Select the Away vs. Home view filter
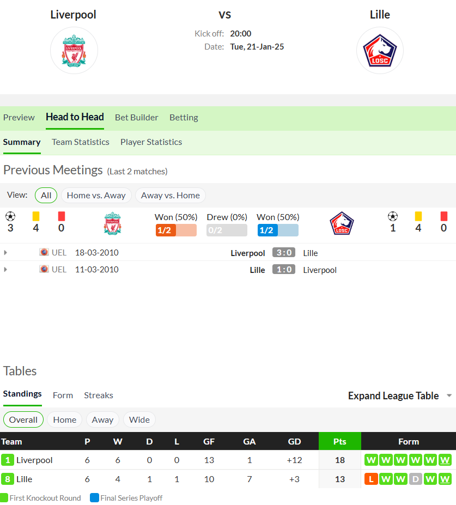This screenshot has height=505, width=456. (171, 196)
